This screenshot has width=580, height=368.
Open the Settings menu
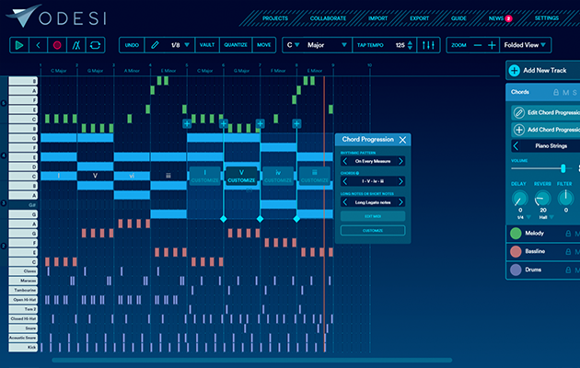(546, 17)
